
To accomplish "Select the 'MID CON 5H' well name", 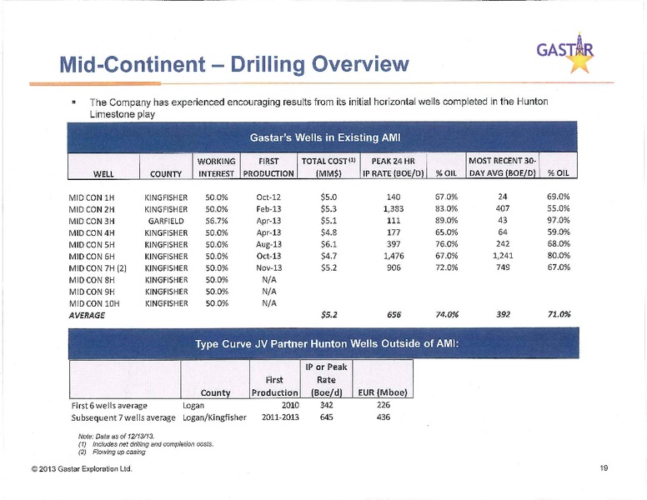I will pos(92,245).
